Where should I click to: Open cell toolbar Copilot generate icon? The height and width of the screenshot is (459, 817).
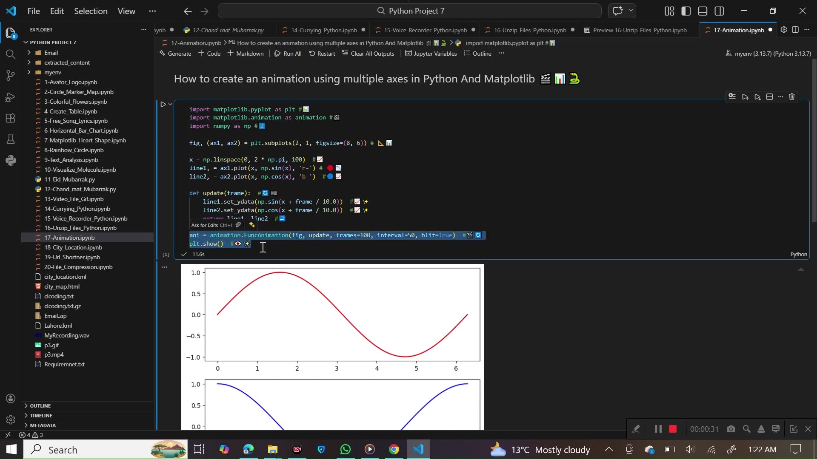click(x=732, y=96)
